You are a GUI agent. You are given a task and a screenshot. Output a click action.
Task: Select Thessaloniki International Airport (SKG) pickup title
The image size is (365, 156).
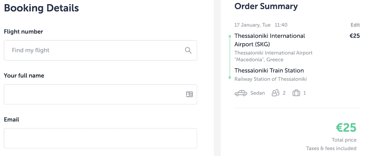pos(269,40)
